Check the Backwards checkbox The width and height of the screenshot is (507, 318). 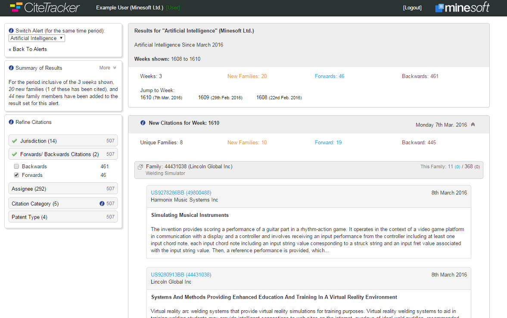coord(16,167)
